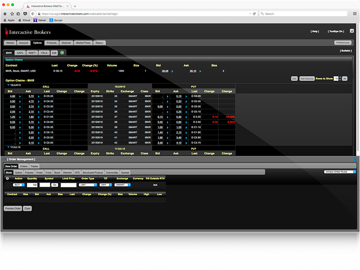
Task: Open the Yahoo! bookmark
Action: (x=40, y=20)
